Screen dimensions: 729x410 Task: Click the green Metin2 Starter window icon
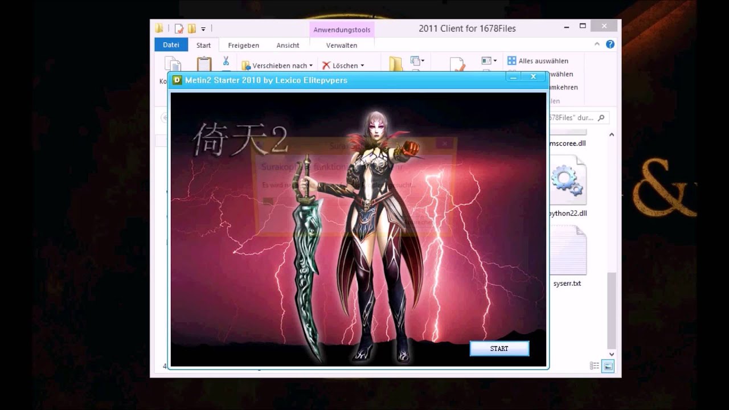point(177,80)
